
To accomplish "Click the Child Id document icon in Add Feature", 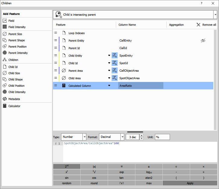I will point(5,67).
